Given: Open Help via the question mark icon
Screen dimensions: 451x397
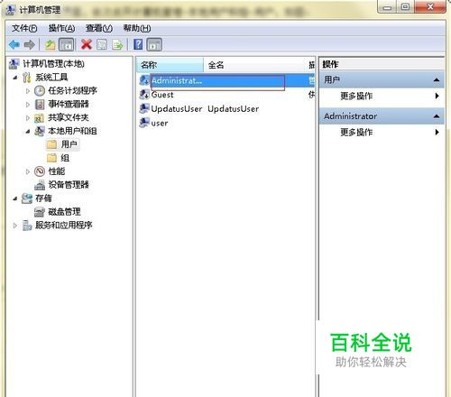Looking at the screenshot, I should point(138,44).
